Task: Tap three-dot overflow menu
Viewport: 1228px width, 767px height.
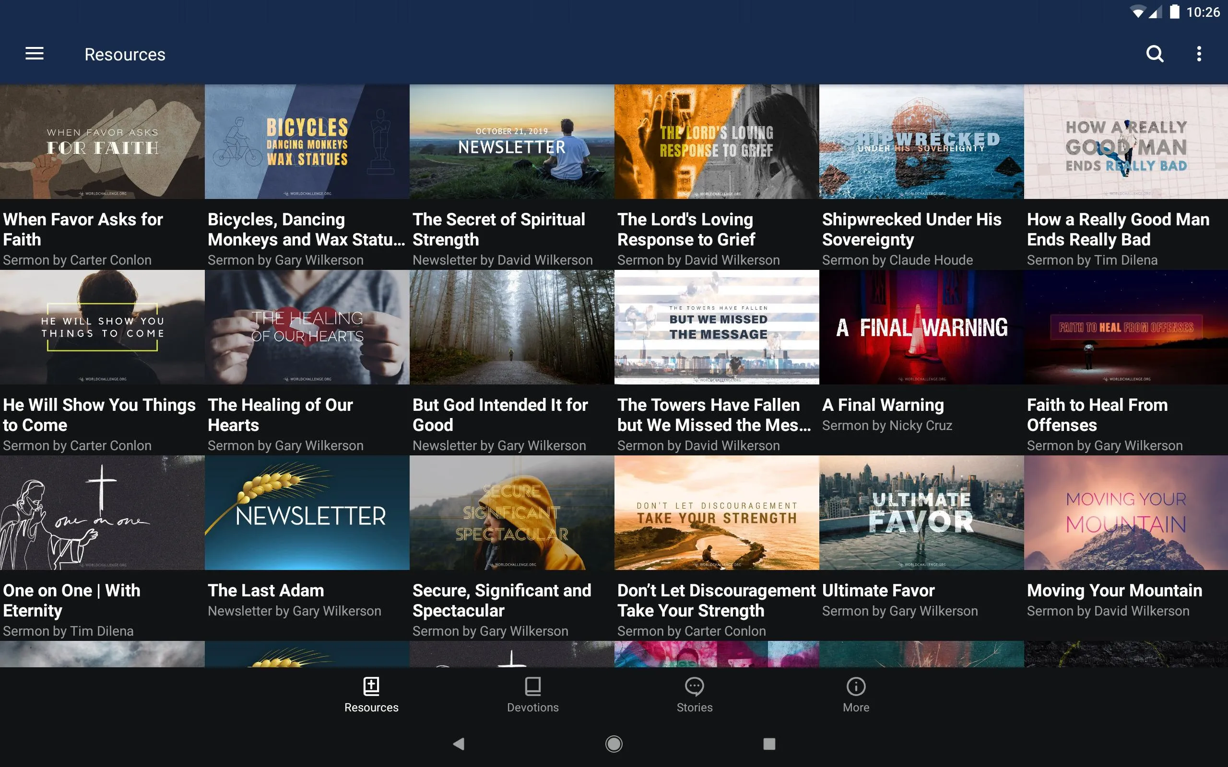Action: click(1199, 54)
